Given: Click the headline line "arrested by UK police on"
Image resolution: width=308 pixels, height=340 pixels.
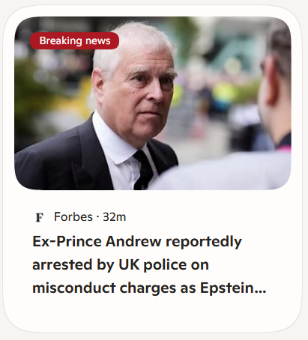Looking at the screenshot, I should pos(121,265).
